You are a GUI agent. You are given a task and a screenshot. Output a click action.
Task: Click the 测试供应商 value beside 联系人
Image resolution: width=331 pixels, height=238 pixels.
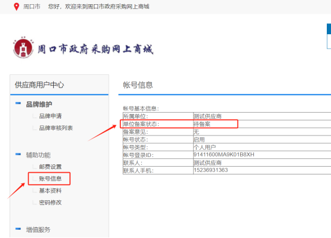208,162
